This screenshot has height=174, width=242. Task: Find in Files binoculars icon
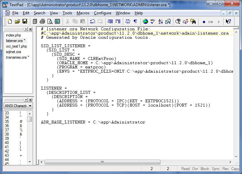pyautogui.click(x=193, y=21)
